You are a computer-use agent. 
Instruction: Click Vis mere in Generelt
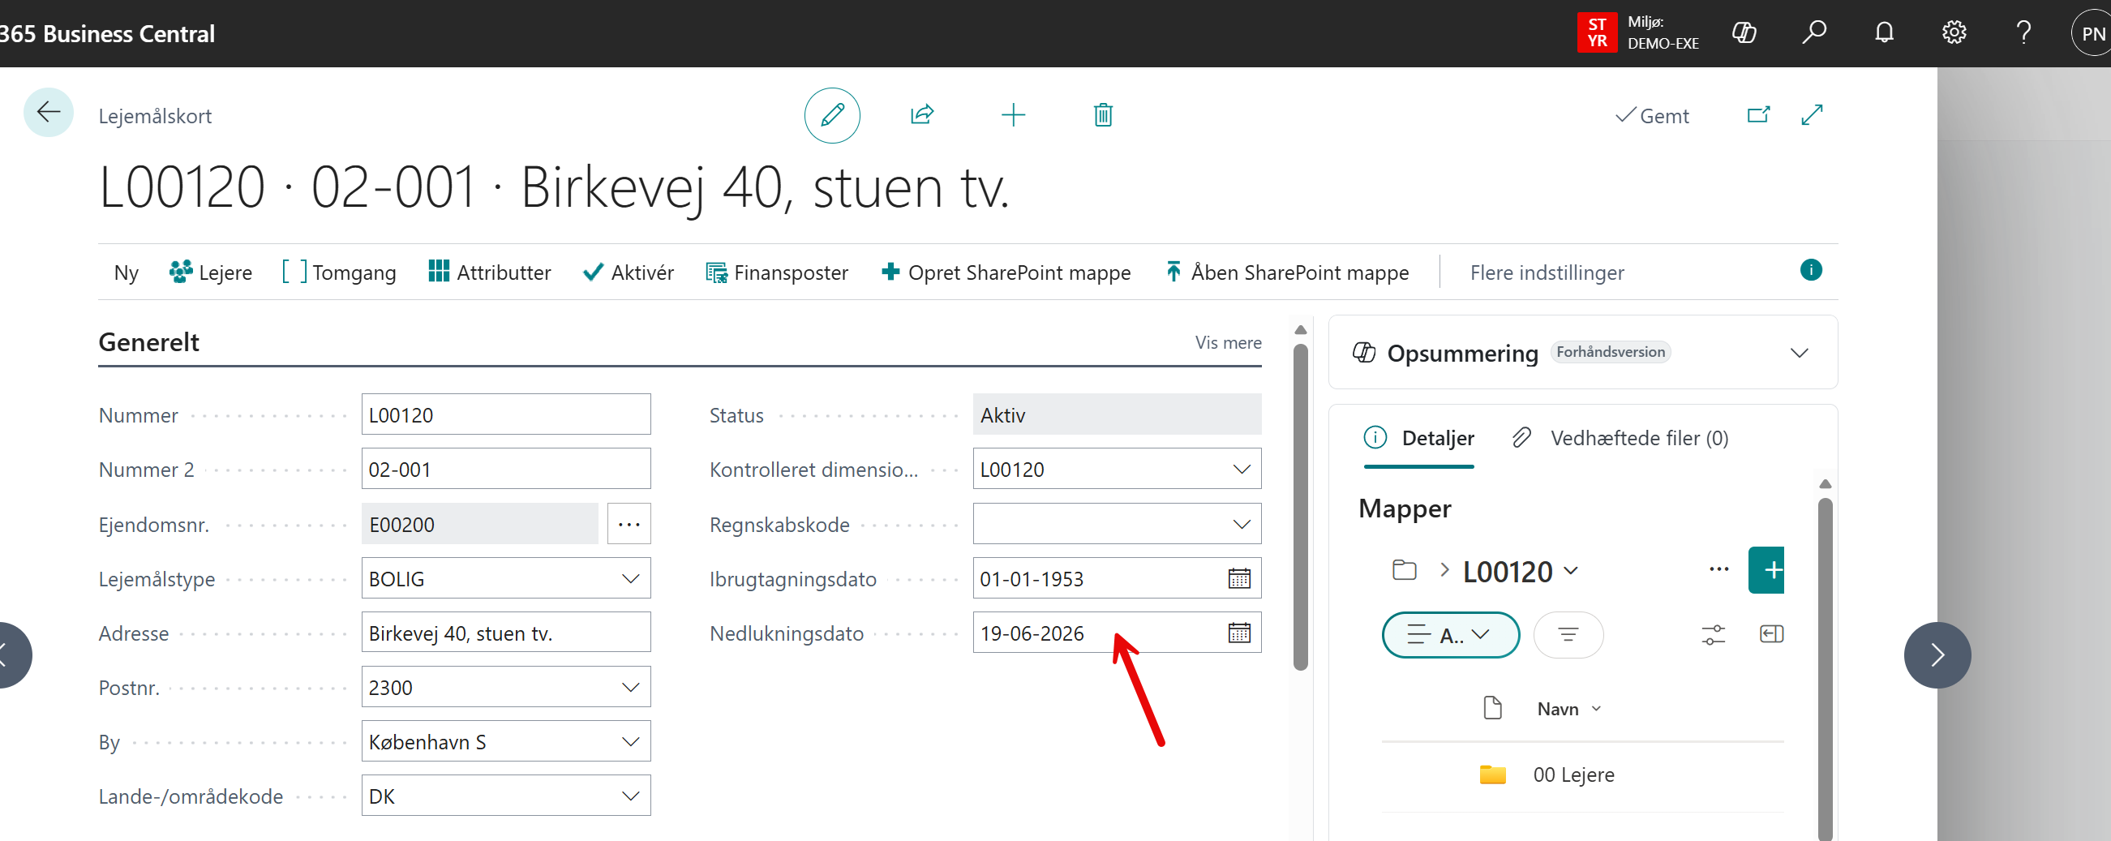pos(1228,341)
